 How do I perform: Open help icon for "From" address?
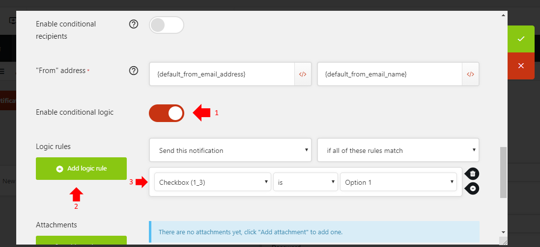pyautogui.click(x=134, y=71)
